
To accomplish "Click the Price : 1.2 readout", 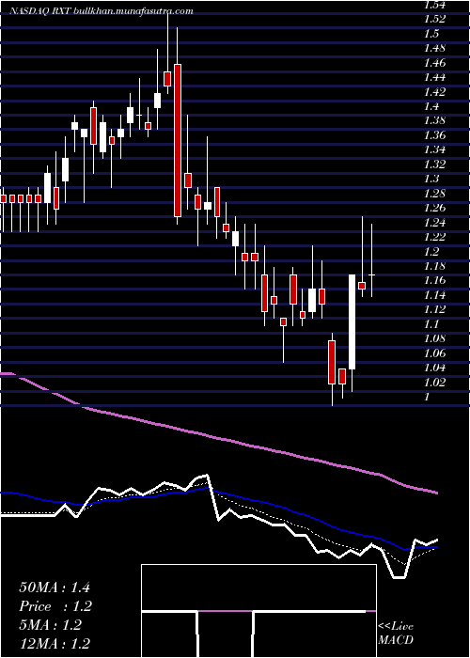I will 55,606.
